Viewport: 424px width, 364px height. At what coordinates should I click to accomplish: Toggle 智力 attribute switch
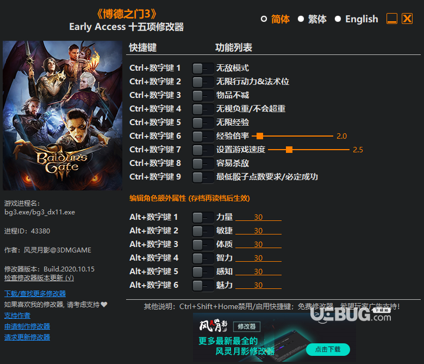(x=203, y=258)
